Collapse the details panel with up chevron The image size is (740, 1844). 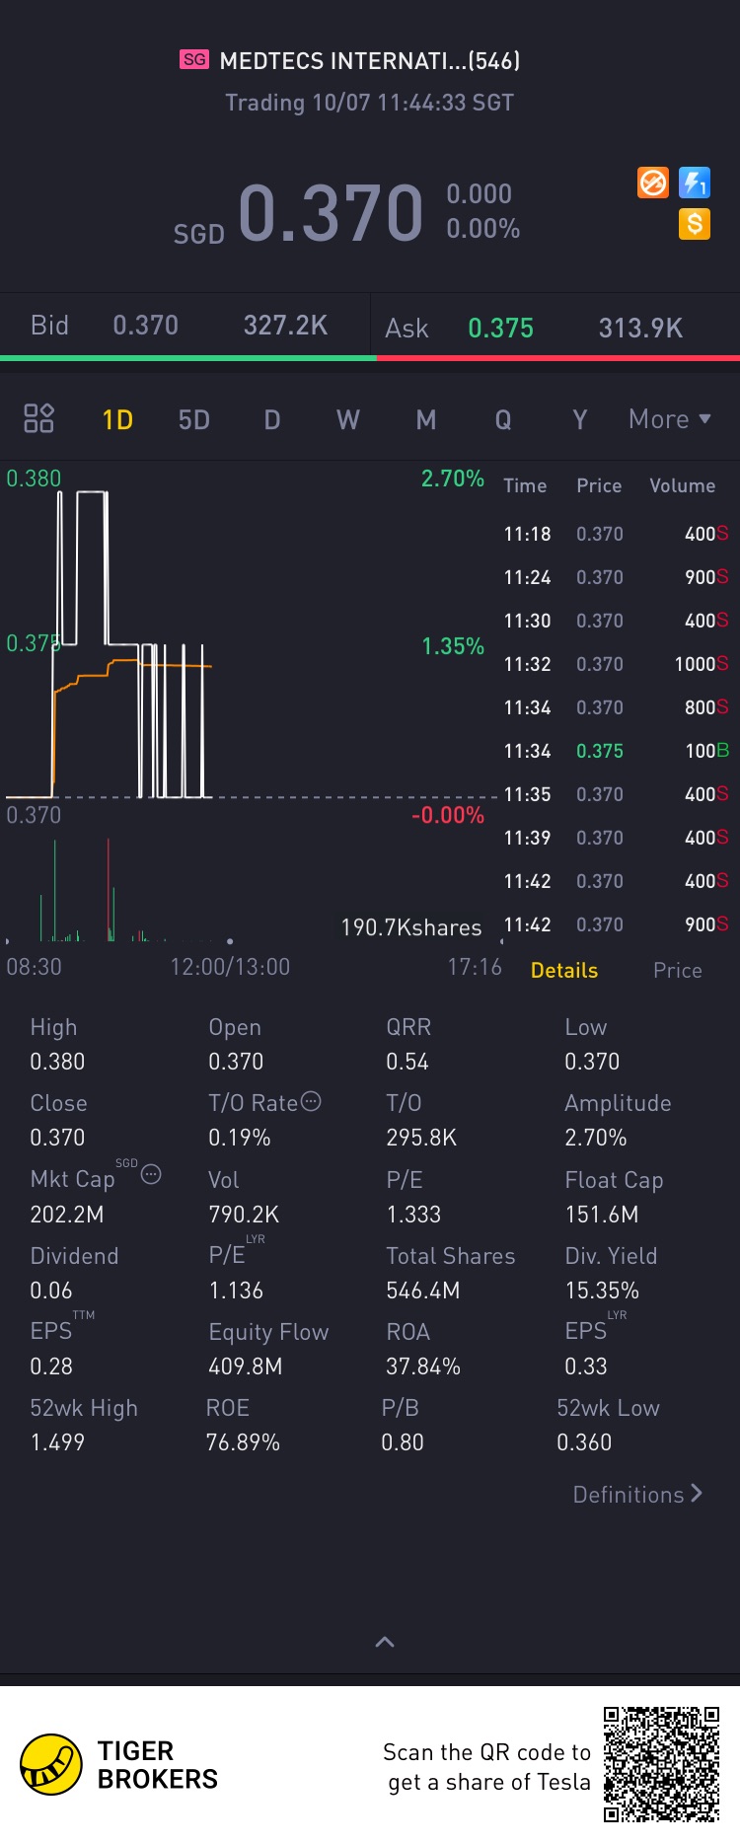point(385,1642)
